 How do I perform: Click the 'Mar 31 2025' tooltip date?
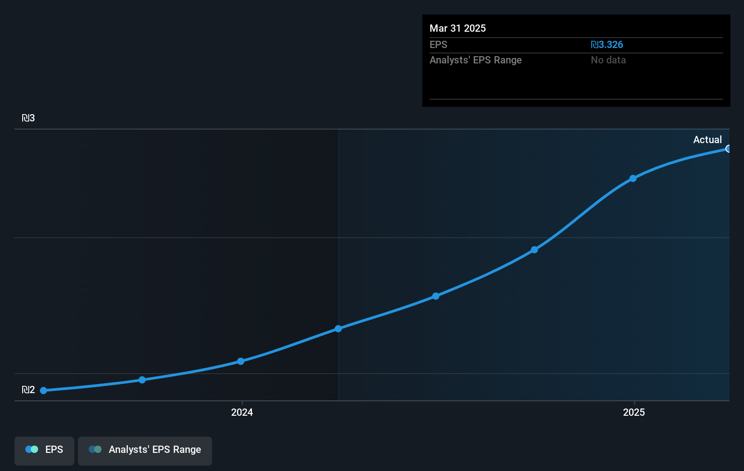458,28
